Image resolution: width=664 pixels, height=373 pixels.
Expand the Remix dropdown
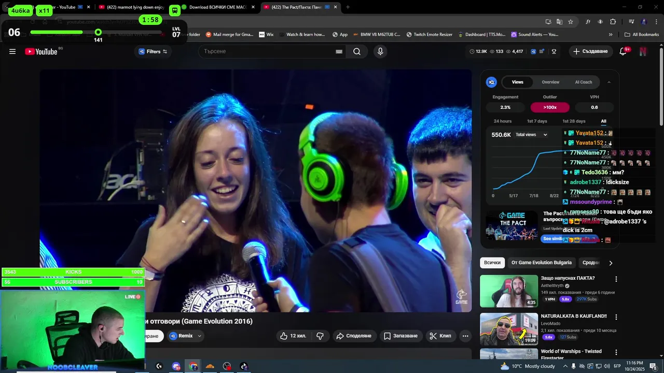[199, 336]
